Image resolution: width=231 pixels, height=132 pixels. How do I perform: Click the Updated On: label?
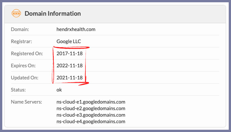point(24,77)
